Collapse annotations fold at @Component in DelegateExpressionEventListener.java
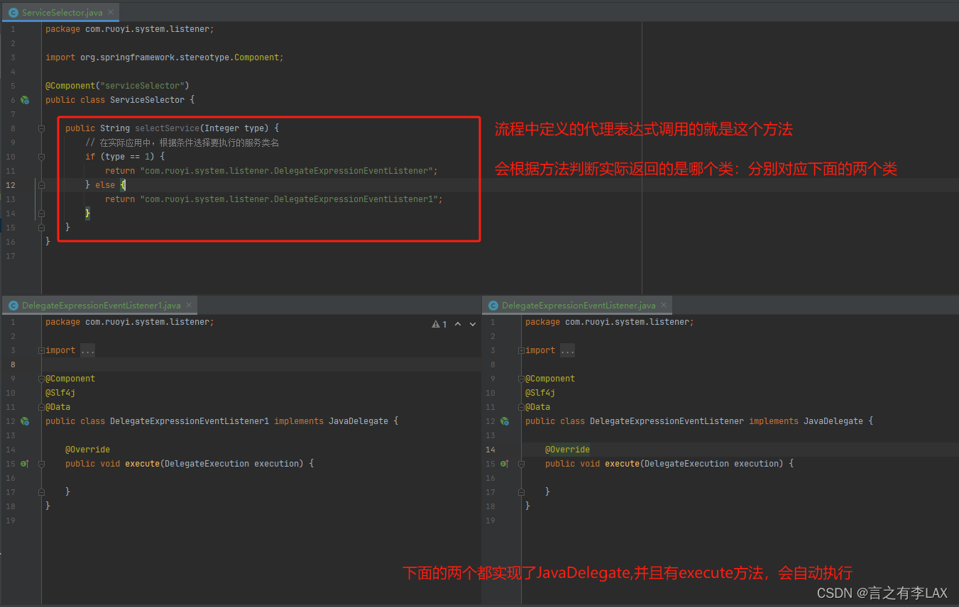959x607 pixels. click(x=522, y=379)
